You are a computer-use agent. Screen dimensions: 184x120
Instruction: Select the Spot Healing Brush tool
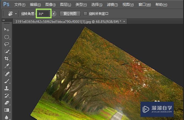pyautogui.click(x=7, y=74)
